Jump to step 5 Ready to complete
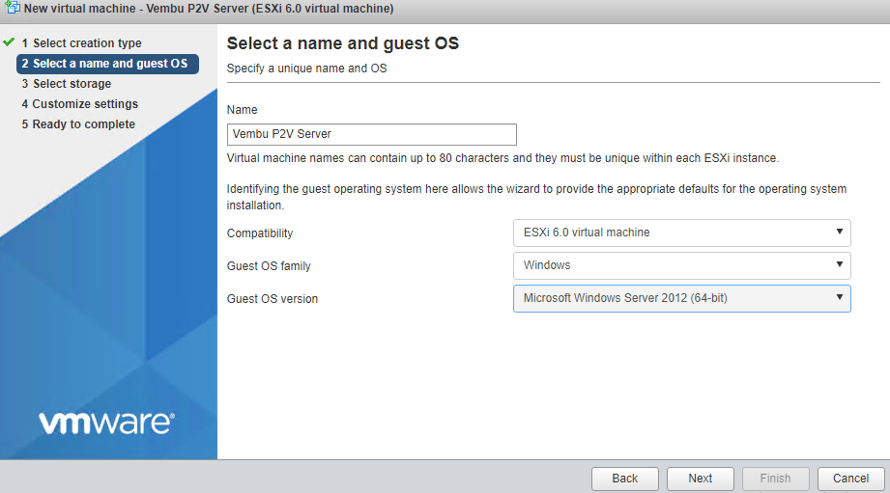 tap(78, 124)
